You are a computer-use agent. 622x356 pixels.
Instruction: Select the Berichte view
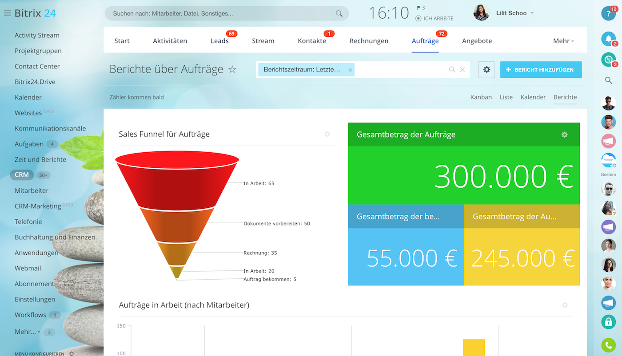pos(565,97)
